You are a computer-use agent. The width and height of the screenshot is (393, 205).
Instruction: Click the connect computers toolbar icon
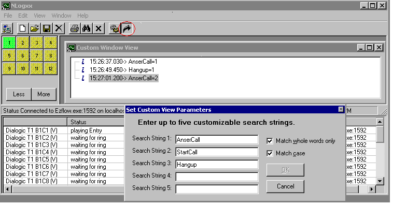[7, 28]
